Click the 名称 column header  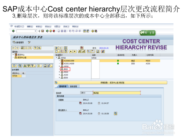coord(104,55)
